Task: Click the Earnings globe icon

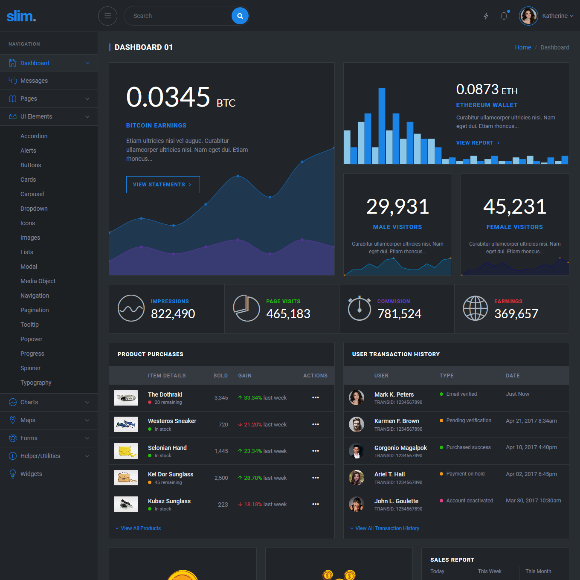Action: [475, 308]
